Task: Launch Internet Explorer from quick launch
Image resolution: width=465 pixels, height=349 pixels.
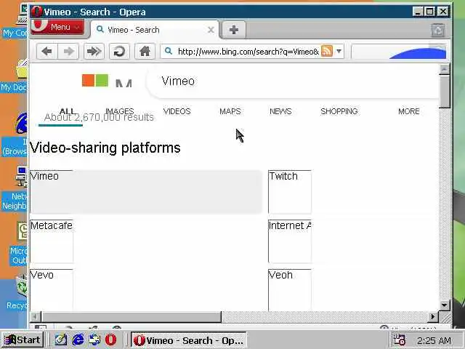Action: point(78,340)
